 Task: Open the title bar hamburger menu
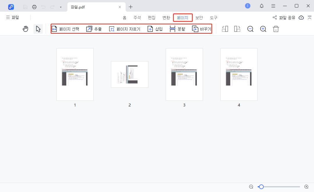coord(273,6)
